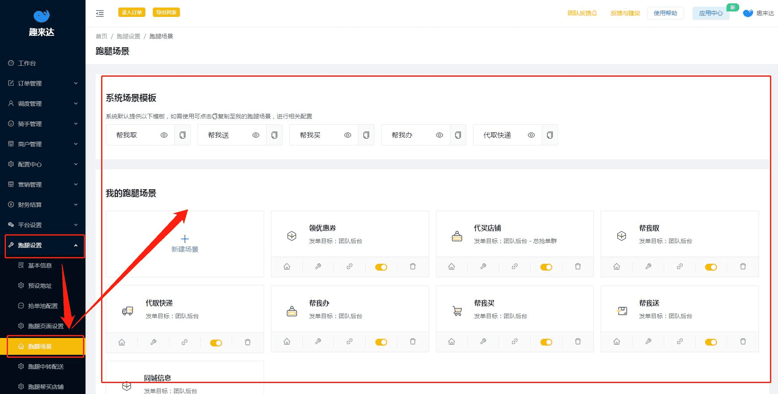
Task: Copy the 帮我买 system template
Action: [366, 135]
